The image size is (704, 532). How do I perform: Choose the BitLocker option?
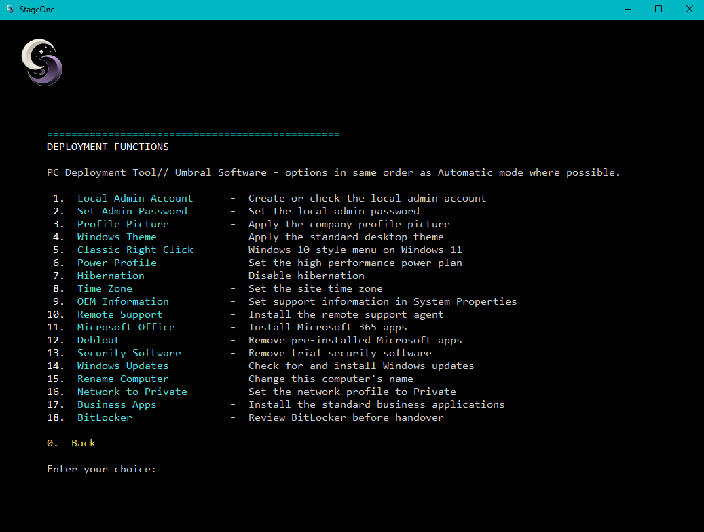coord(105,417)
